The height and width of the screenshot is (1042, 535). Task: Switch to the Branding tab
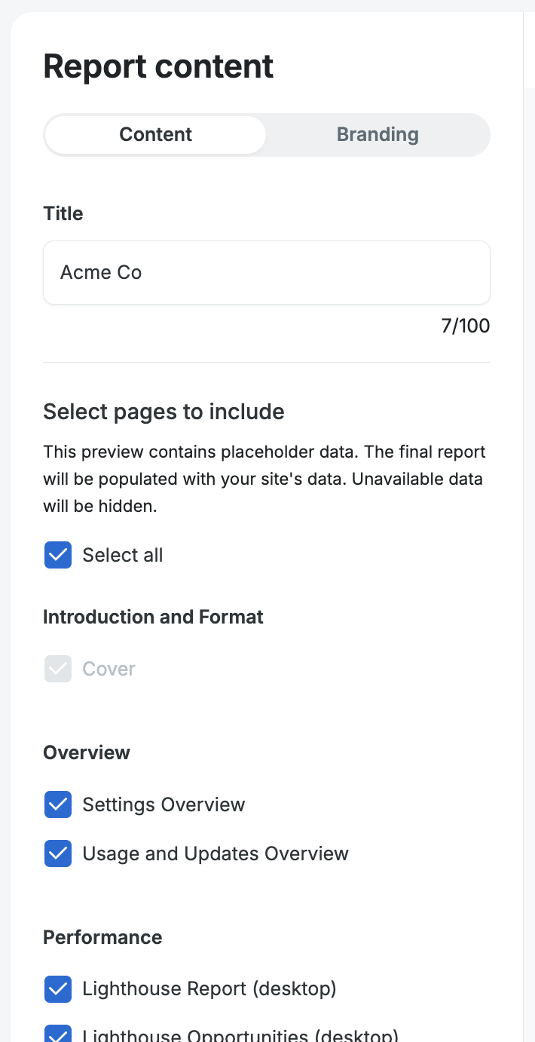[378, 135]
